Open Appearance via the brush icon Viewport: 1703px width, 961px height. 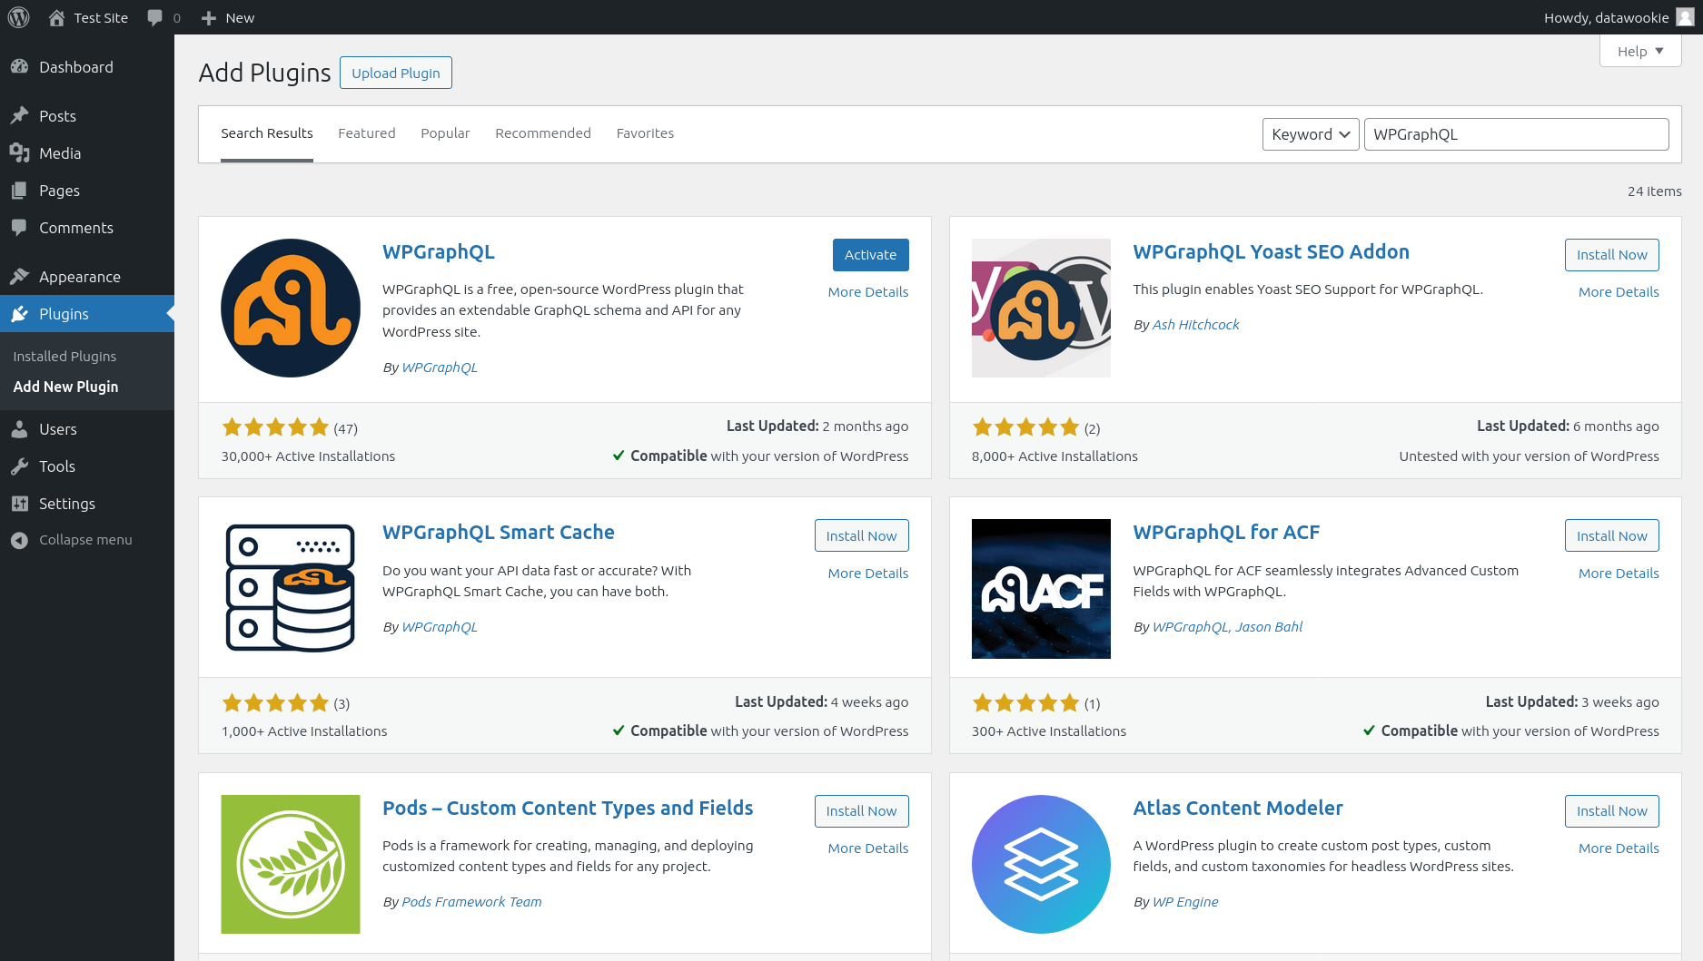tap(20, 277)
